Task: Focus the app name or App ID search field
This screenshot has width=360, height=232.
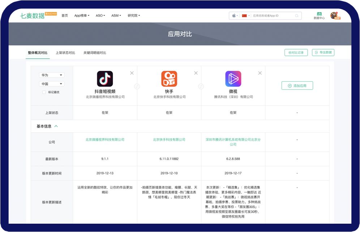Action: [273, 16]
